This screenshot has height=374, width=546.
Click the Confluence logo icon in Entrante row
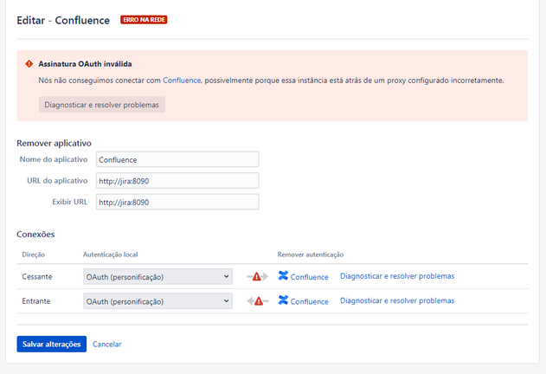click(x=283, y=300)
